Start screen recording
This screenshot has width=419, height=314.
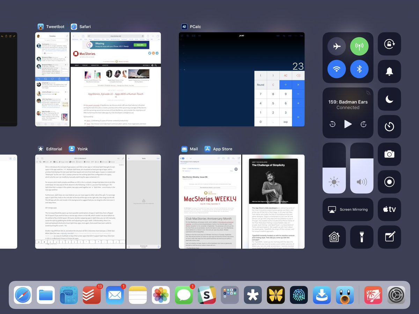389,182
